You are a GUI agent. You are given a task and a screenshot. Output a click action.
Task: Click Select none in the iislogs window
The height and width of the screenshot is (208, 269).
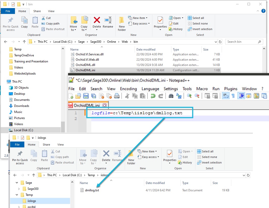click(x=207, y=157)
